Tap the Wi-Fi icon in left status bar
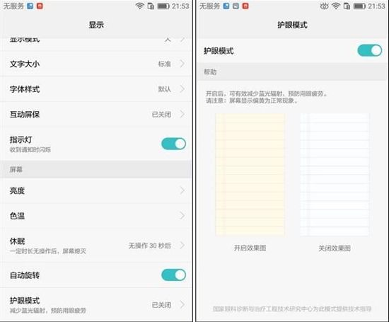Screen dimensions: 389x322 (x=139, y=6)
